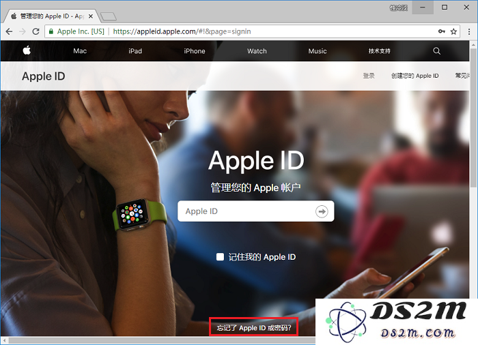Open iPad in navigation bar

[135, 51]
